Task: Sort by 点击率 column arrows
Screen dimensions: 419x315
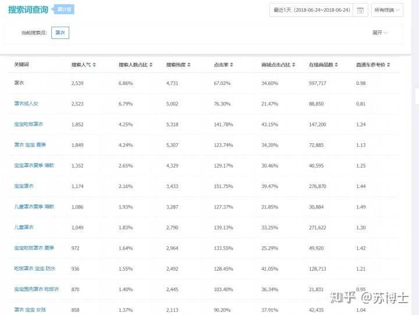Action: [x=232, y=65]
